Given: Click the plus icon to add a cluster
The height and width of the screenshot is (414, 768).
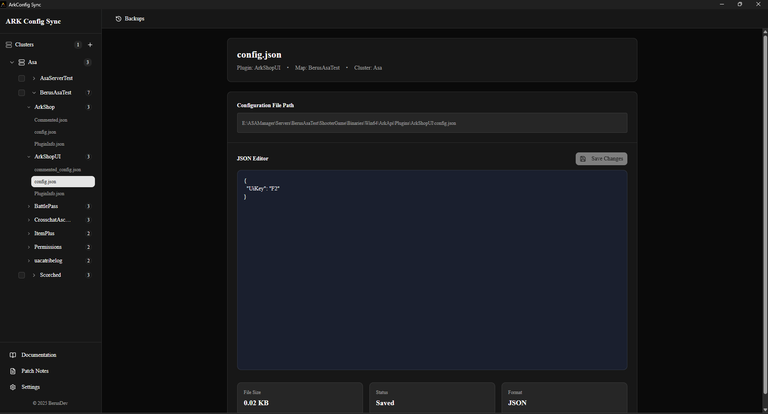Looking at the screenshot, I should [90, 45].
